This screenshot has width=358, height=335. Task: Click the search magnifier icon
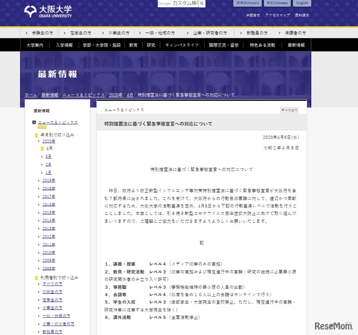tap(202, 4)
